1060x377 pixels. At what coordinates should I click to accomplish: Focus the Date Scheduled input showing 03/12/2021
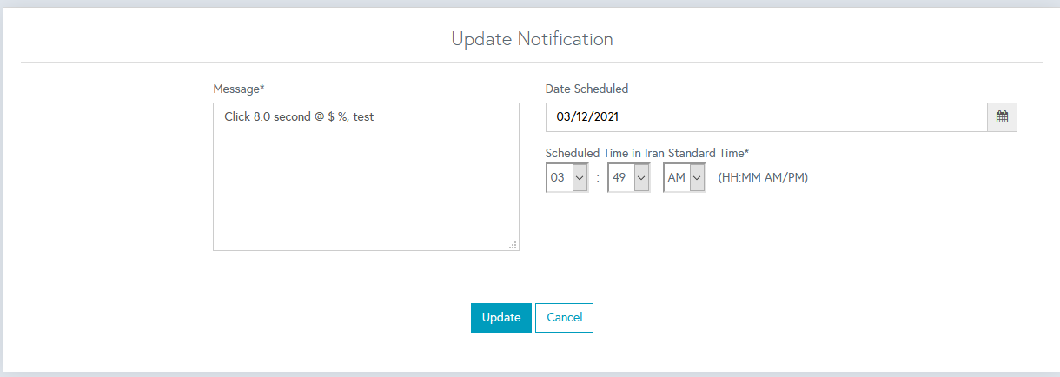point(765,117)
